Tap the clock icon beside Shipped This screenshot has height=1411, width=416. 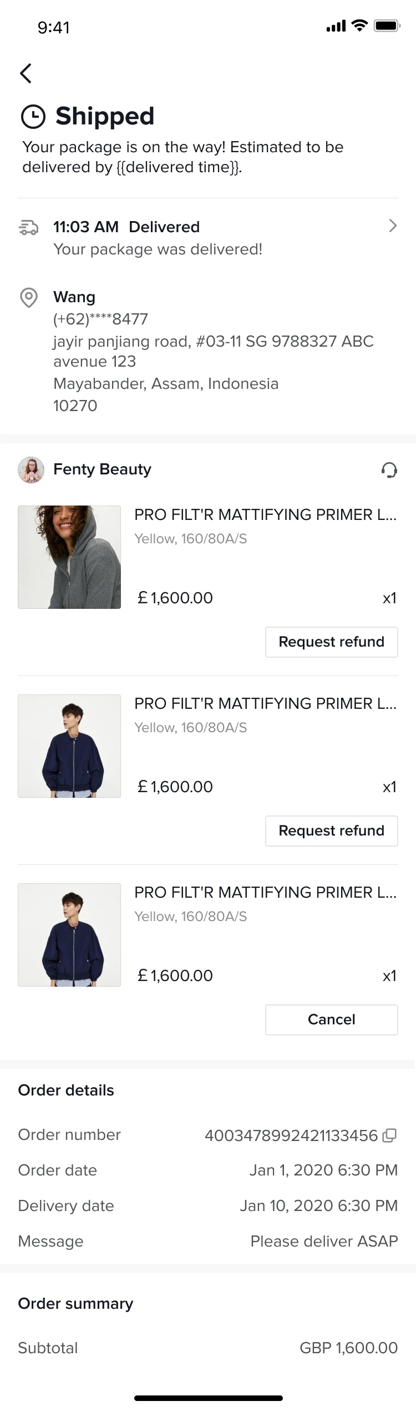tap(33, 117)
